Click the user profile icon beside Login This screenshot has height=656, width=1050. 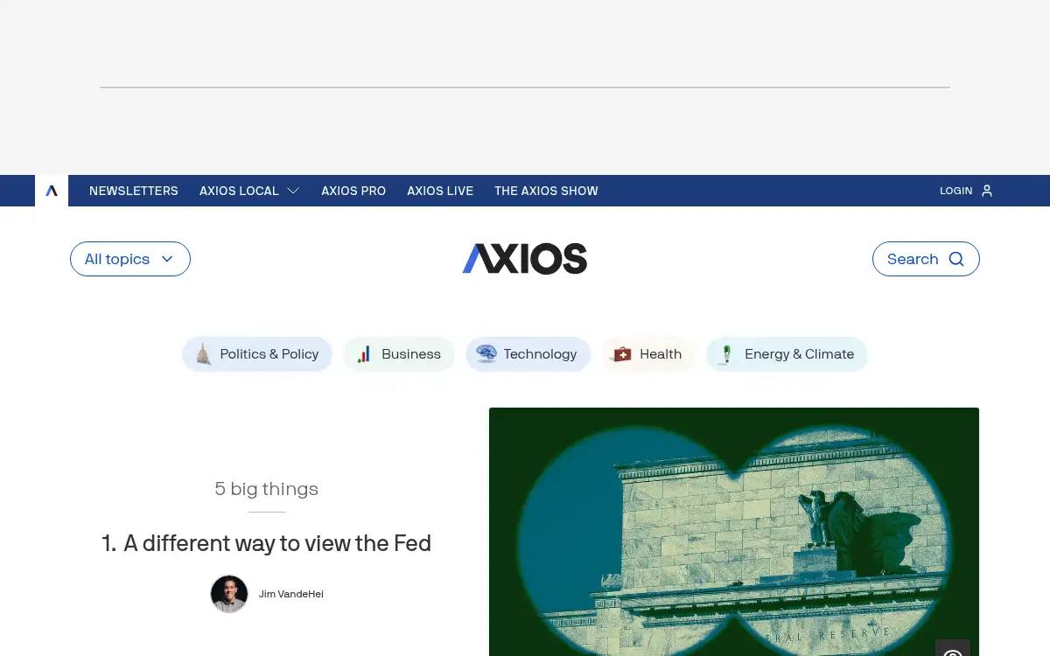pos(987,191)
